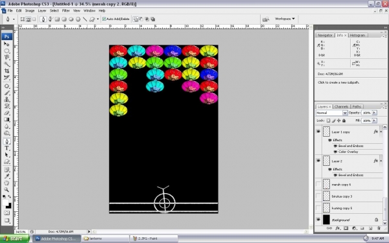Select the Eraser tool
389x243 pixels.
point(6,113)
